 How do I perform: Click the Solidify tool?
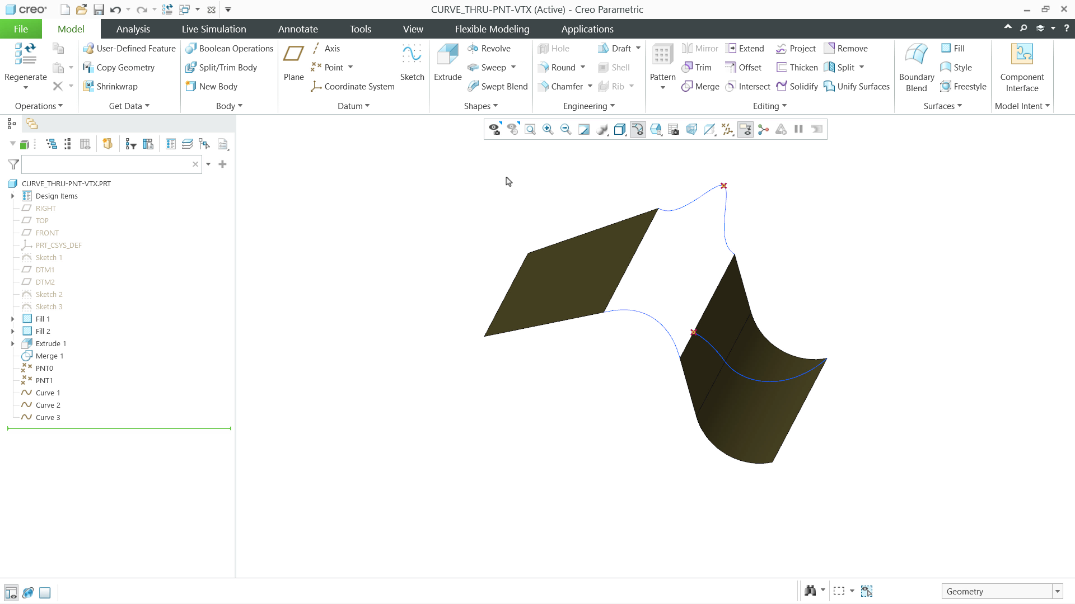click(797, 87)
